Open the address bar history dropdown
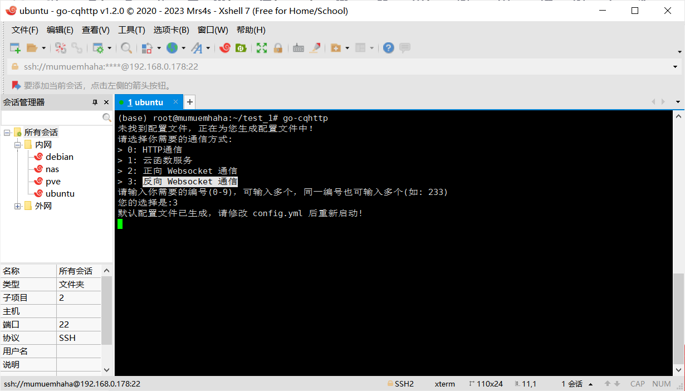This screenshot has width=685, height=391. (675, 67)
